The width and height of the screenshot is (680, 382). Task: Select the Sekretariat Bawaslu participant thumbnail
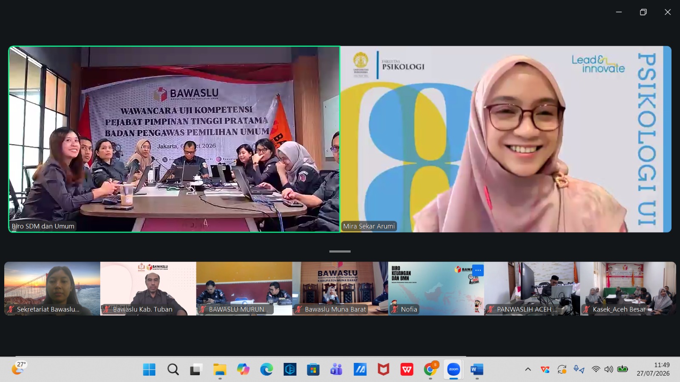click(52, 289)
